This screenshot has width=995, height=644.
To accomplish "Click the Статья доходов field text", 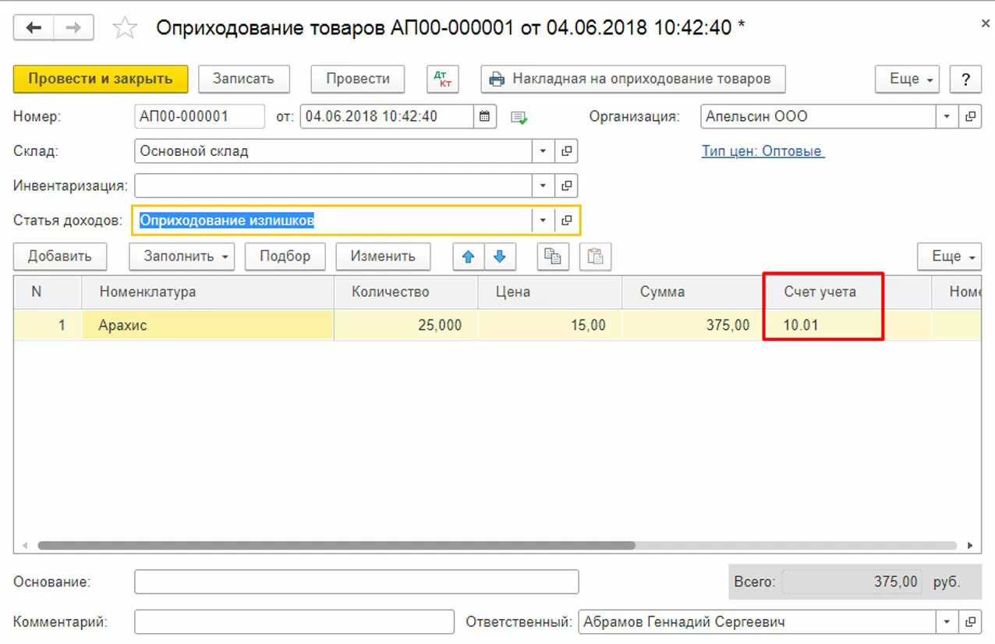I will pyautogui.click(x=226, y=221).
